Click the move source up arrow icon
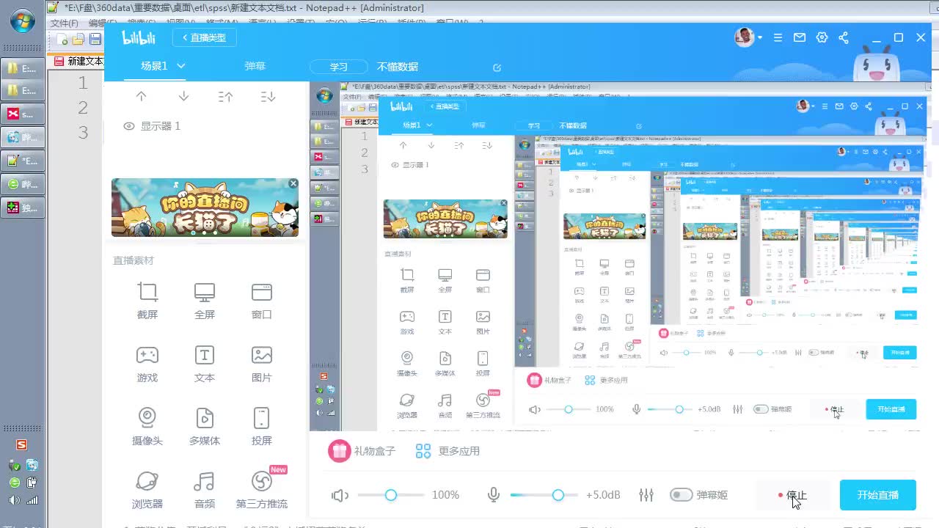Viewport: 939px width, 528px height. pos(142,95)
